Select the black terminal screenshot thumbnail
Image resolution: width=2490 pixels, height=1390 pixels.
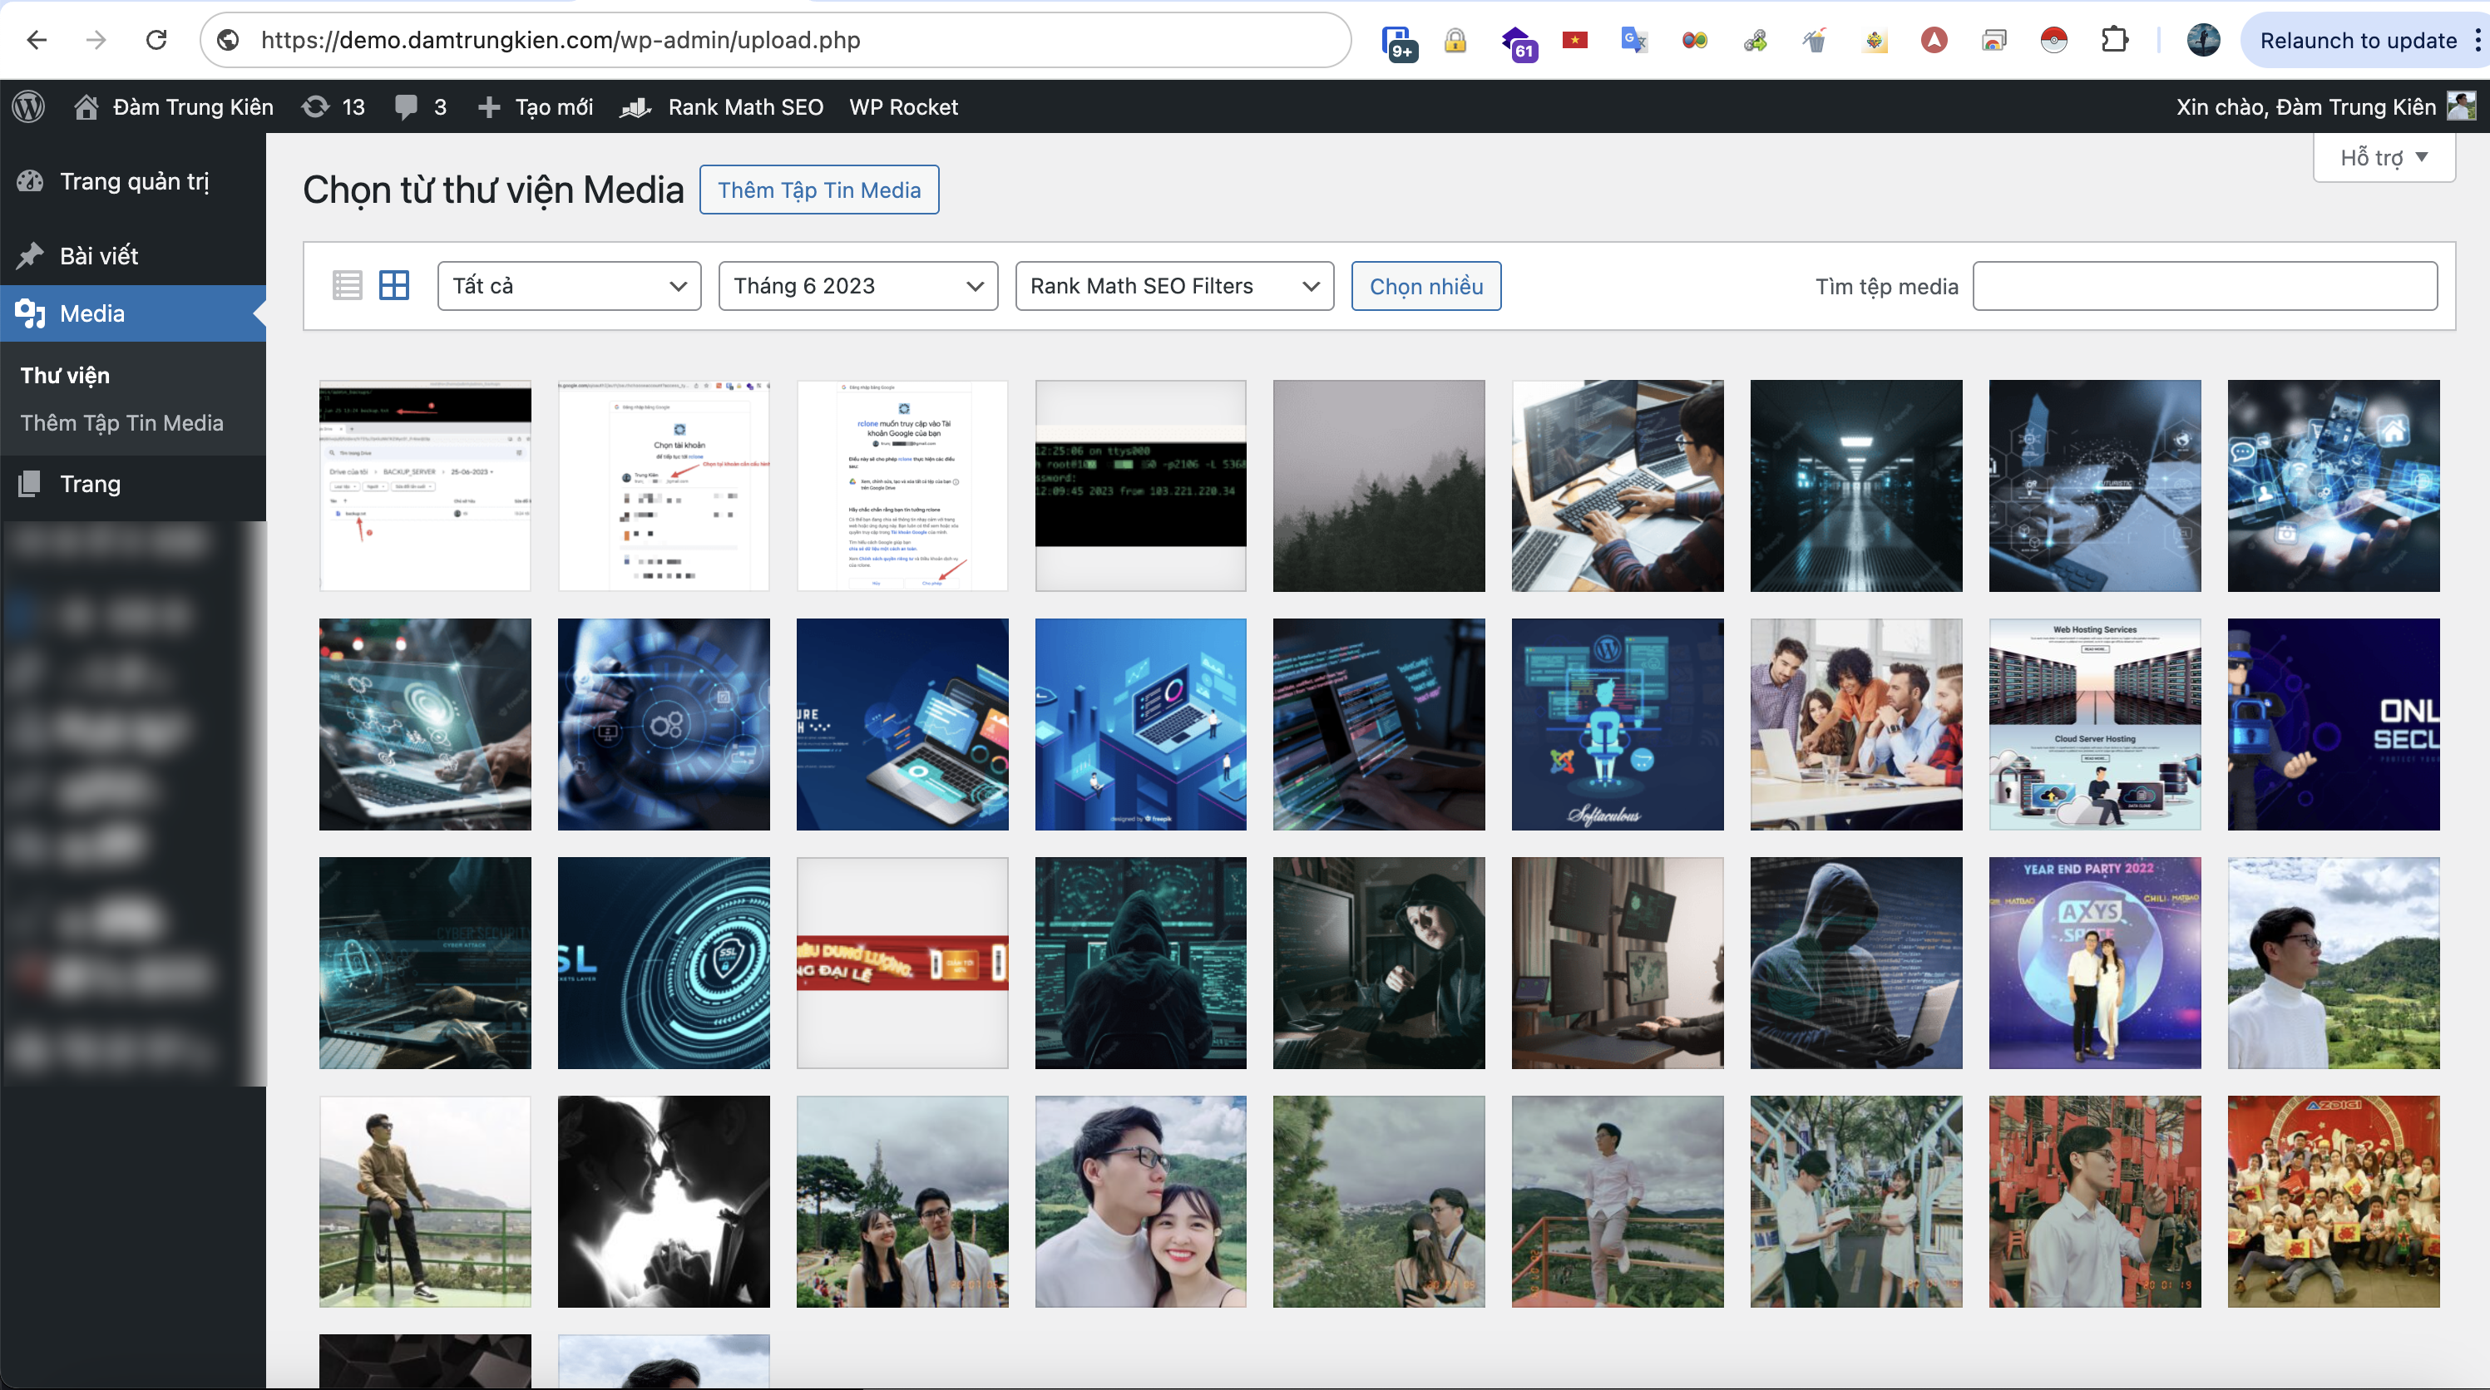pyautogui.click(x=1140, y=485)
